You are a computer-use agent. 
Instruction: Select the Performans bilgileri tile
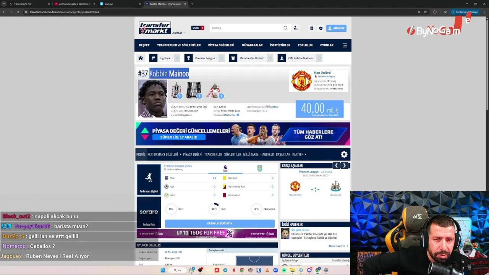[x=149, y=180]
